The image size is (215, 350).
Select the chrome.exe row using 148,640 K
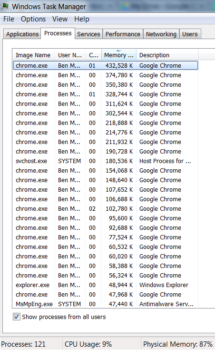[x=105, y=180]
